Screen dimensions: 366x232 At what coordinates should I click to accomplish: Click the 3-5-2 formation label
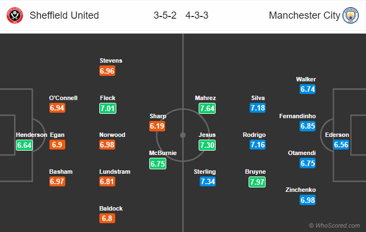pyautogui.click(x=165, y=15)
